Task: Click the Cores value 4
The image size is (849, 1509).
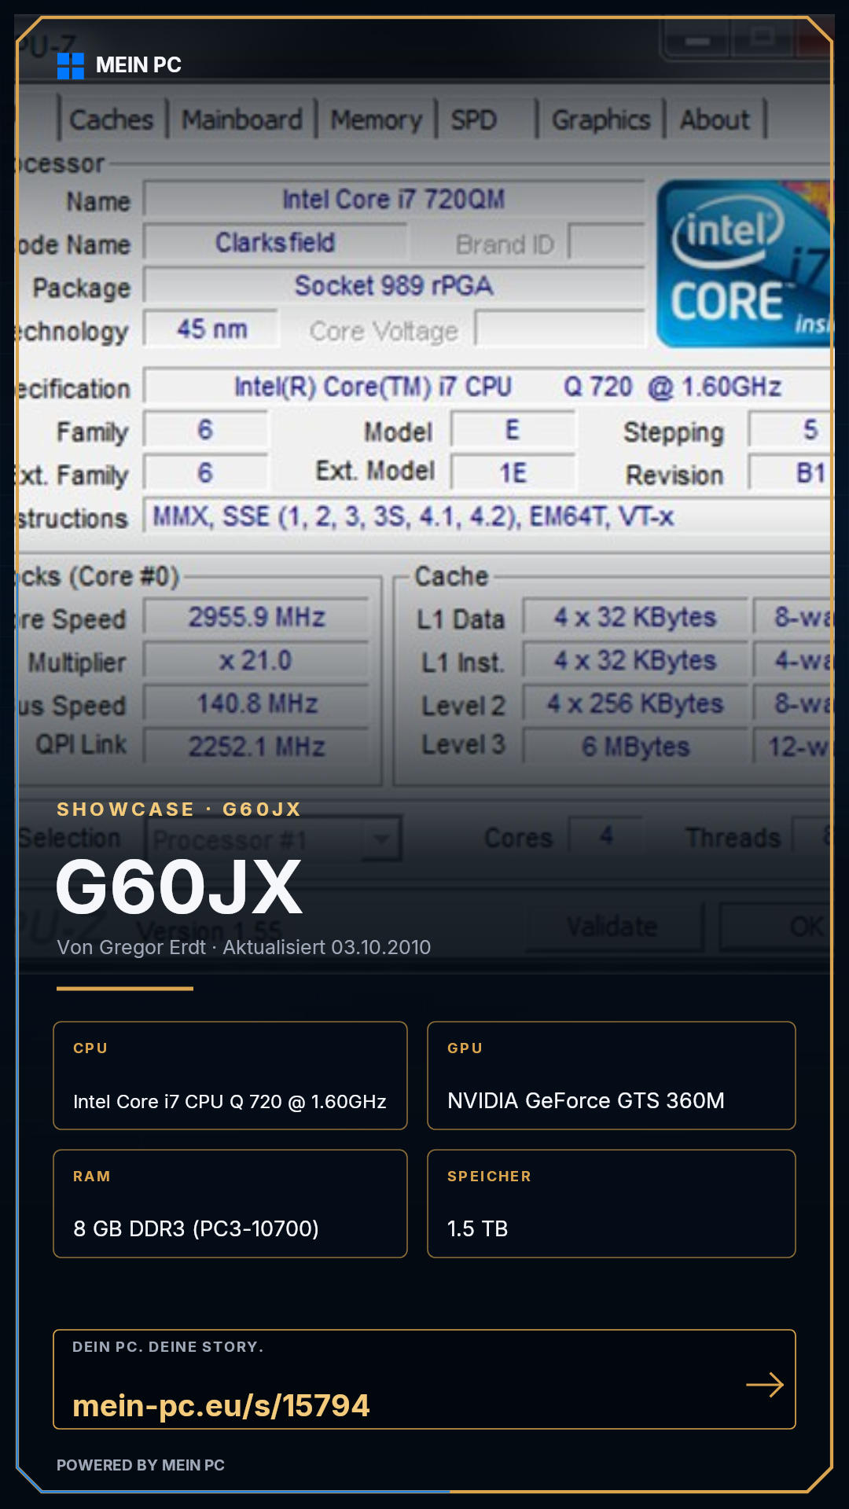Action: point(605,835)
